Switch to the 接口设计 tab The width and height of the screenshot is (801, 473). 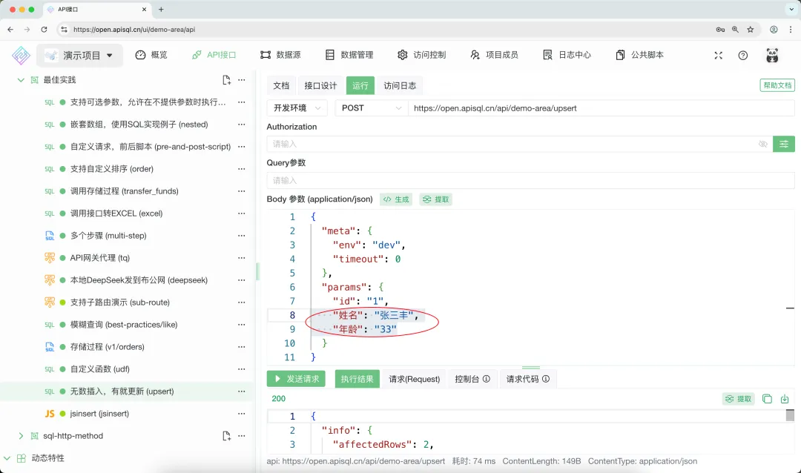320,85
